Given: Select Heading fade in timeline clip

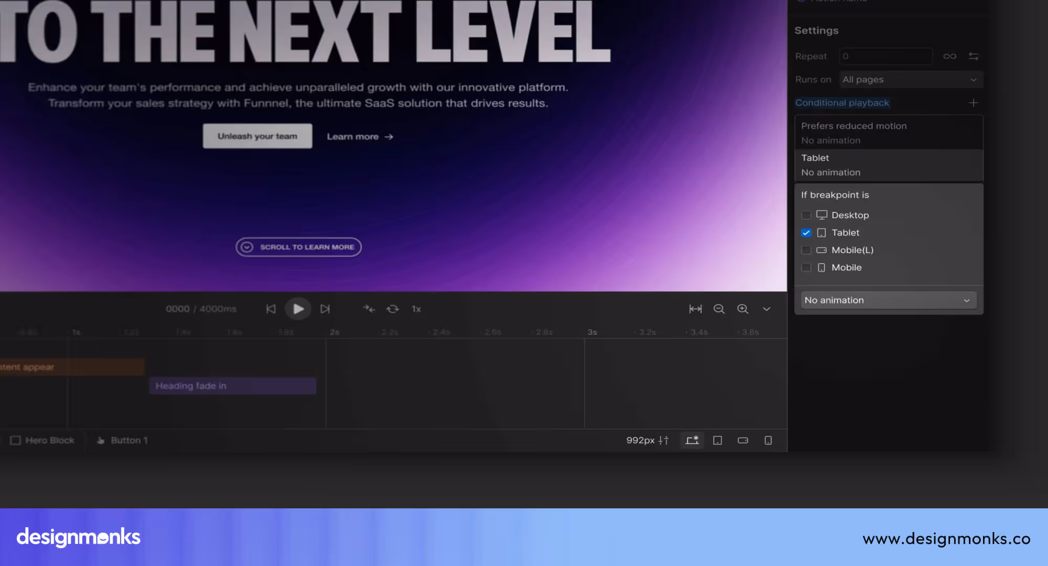Looking at the screenshot, I should [232, 386].
